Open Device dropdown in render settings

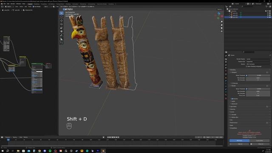pyautogui.click(x=258, y=64)
